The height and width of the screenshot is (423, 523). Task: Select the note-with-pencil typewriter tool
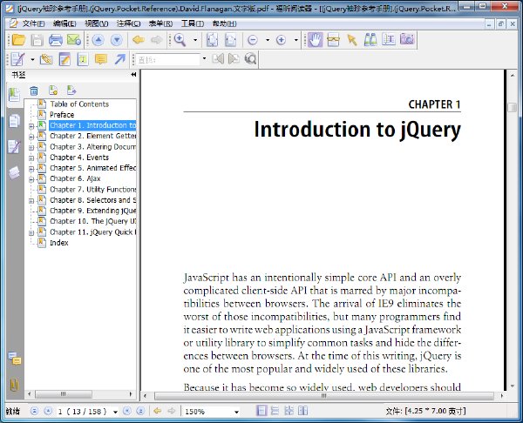(x=65, y=59)
